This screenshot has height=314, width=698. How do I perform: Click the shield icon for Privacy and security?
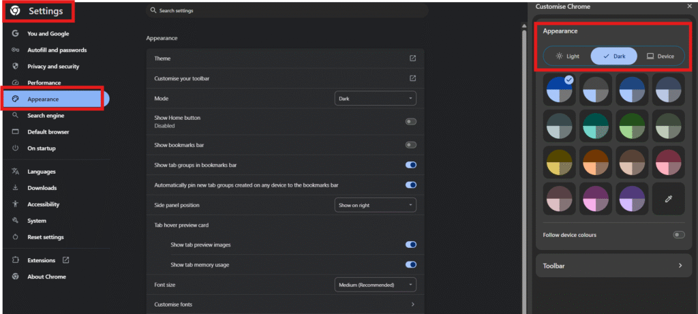(15, 66)
